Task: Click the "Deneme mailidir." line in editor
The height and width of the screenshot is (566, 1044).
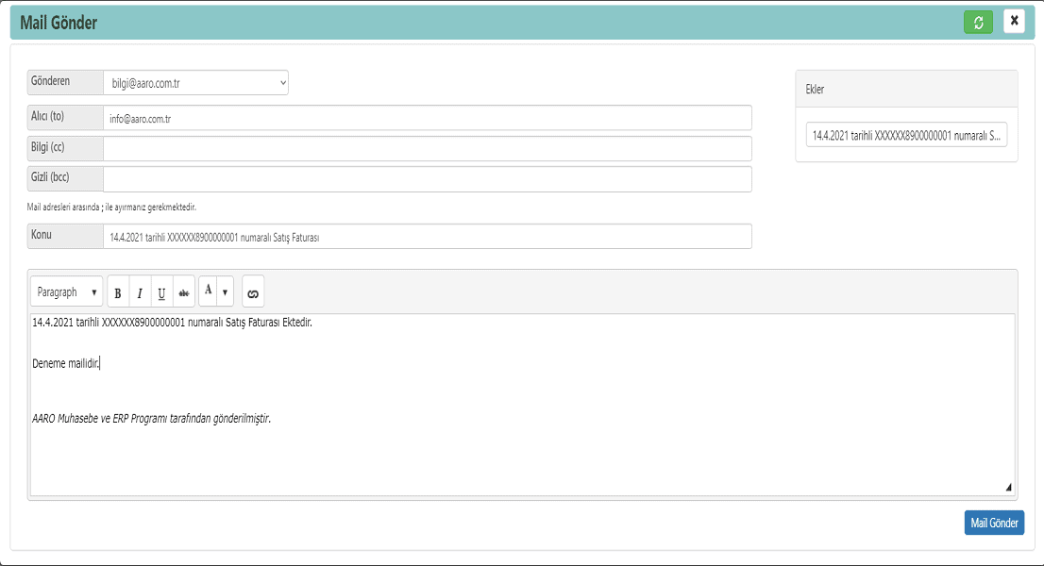Action: coord(66,363)
